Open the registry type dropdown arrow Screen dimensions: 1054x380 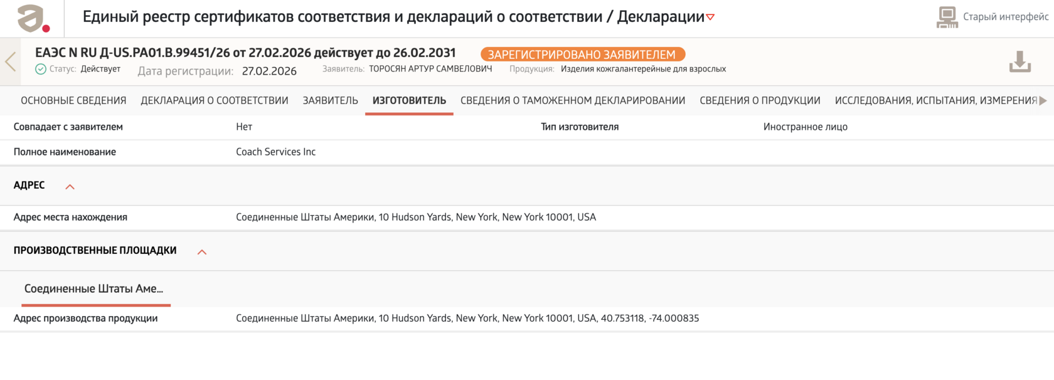(710, 18)
